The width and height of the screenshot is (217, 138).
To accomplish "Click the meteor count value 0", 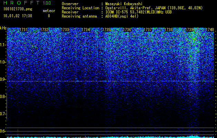I will [x=49, y=16].
